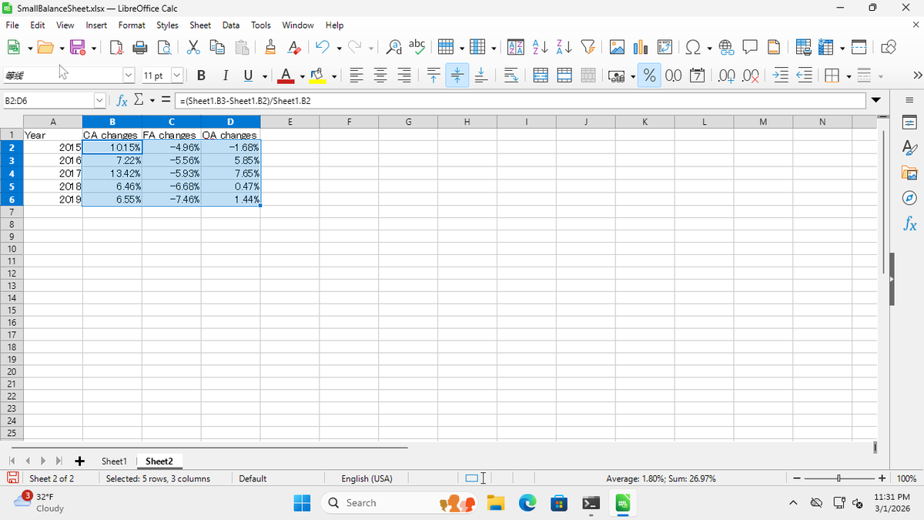The width and height of the screenshot is (924, 520).
Task: Add a new sheet with the plus button
Action: [x=79, y=461]
